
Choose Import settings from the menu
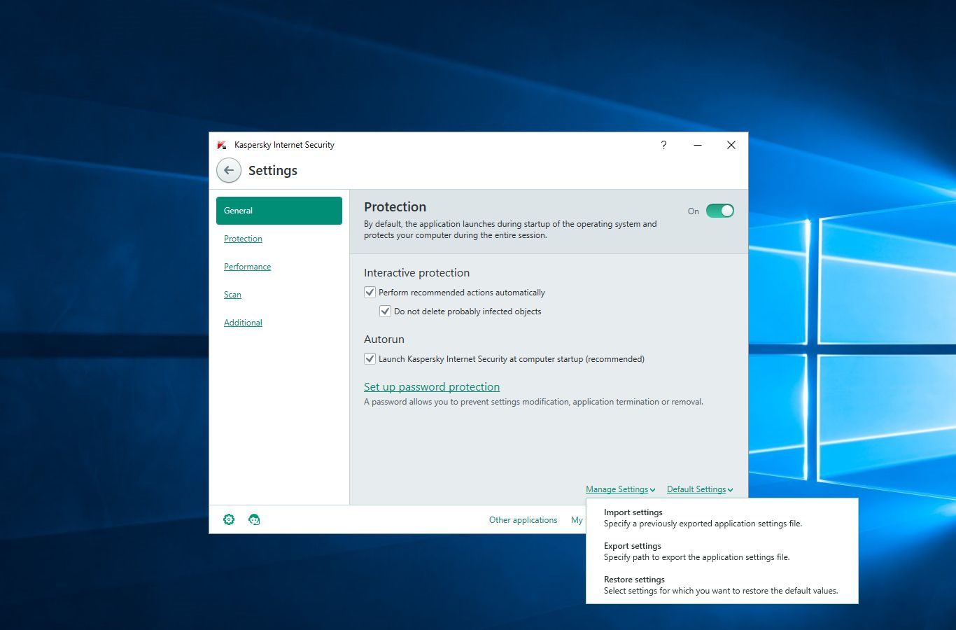pyautogui.click(x=722, y=518)
